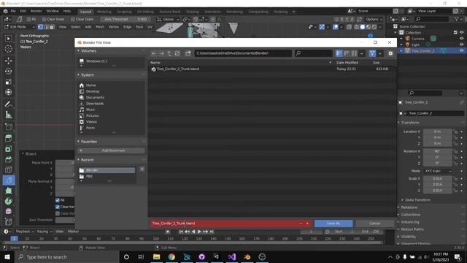This screenshot has width=467, height=263.
Task: Open the Window menu
Action: point(53,11)
